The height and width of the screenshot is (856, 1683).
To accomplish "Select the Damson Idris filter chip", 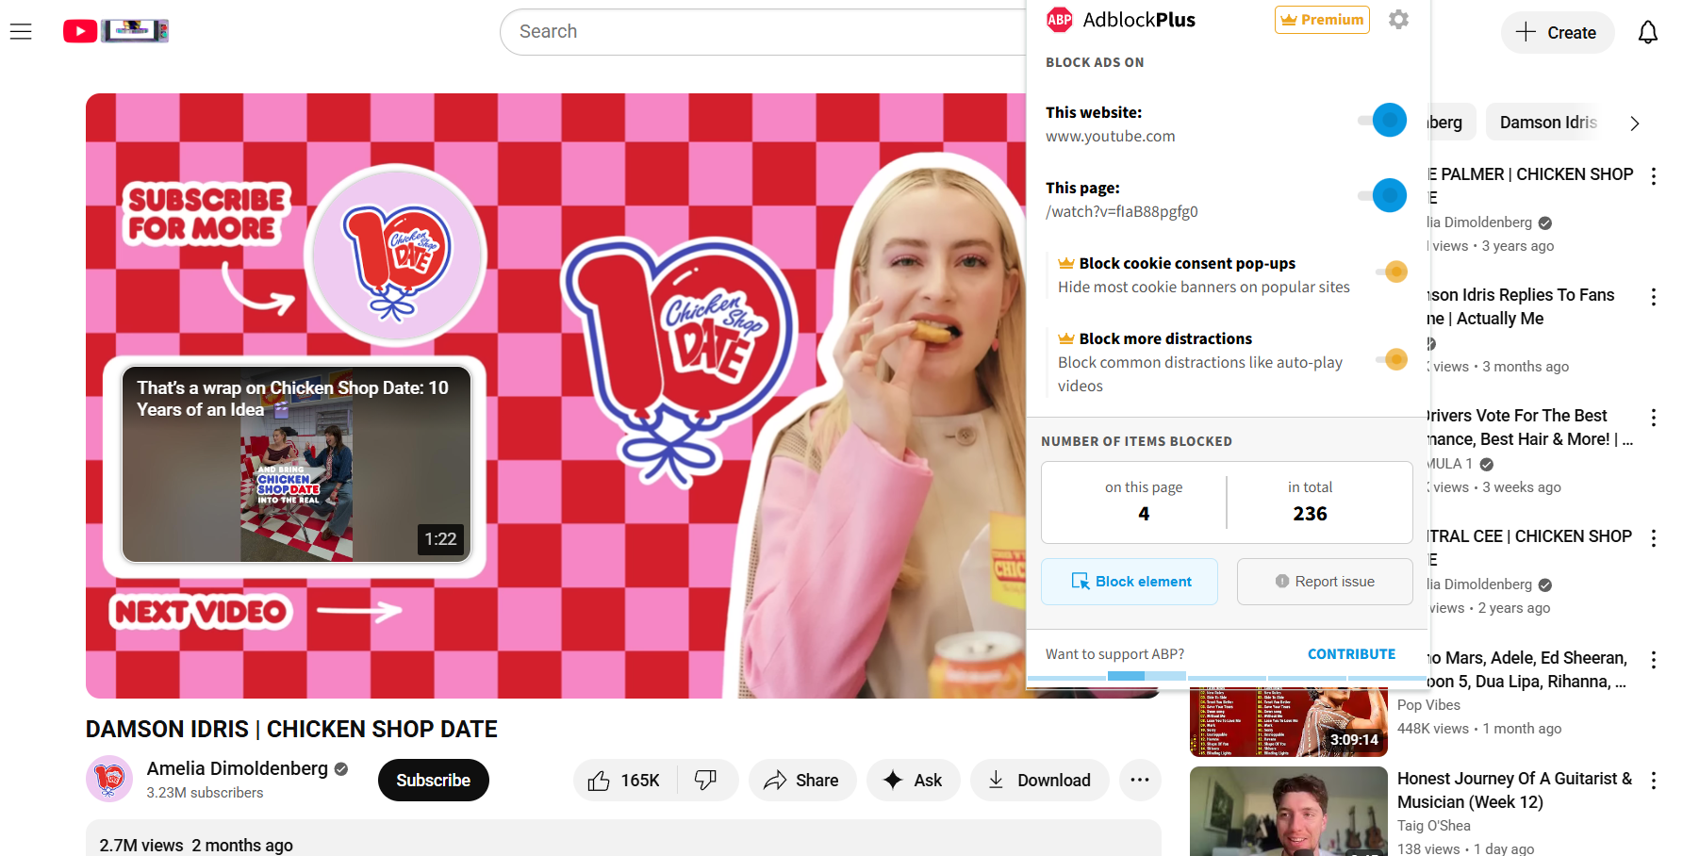I will 1547,123.
